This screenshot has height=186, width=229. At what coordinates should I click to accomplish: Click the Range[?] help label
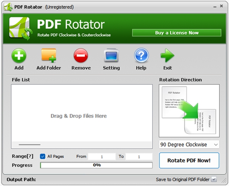coord(21,157)
